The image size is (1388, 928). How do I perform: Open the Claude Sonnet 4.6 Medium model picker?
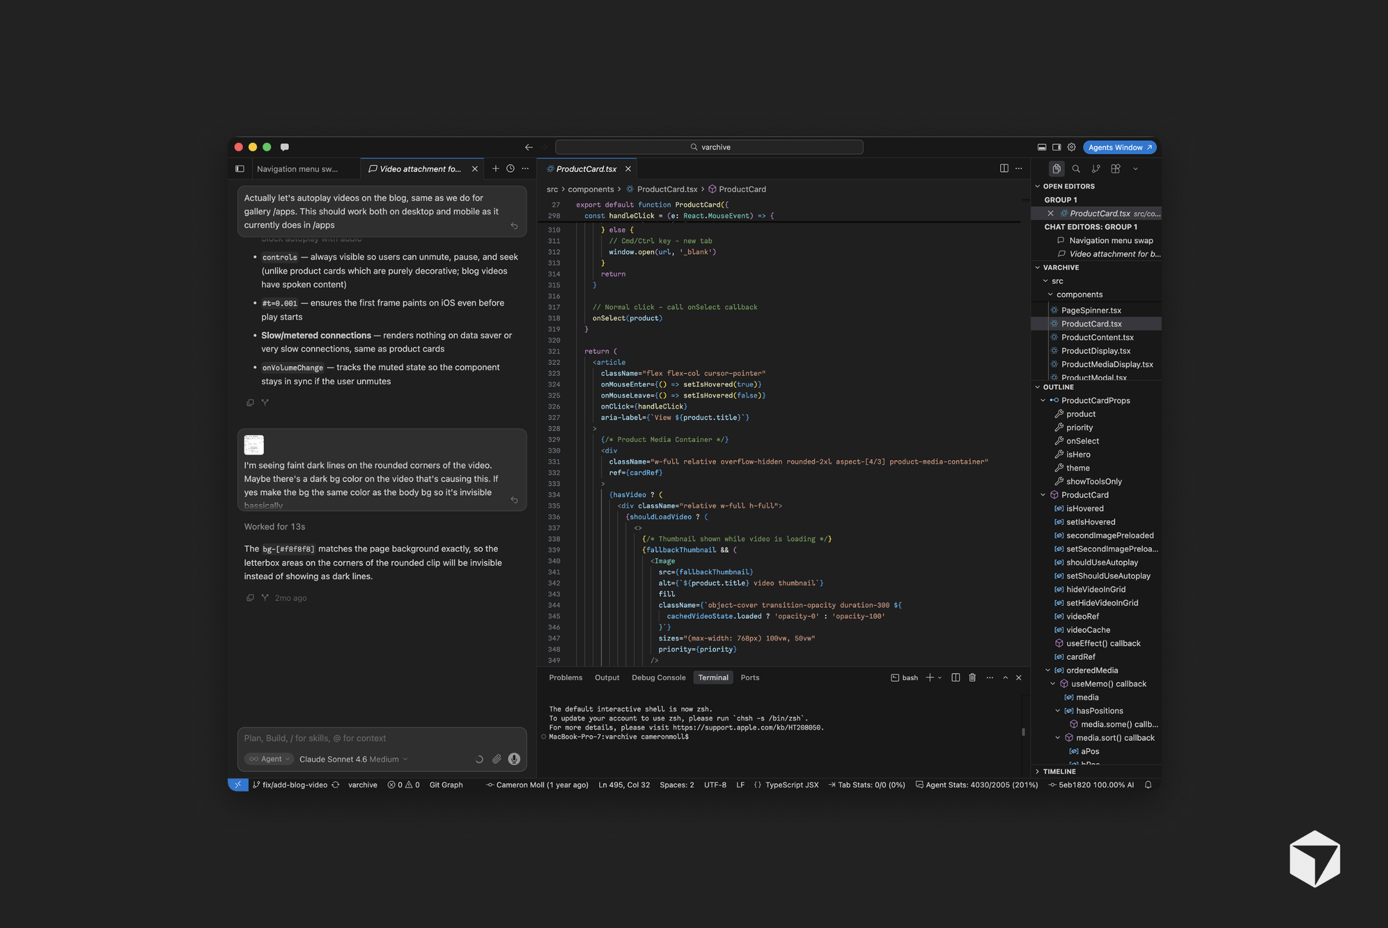pyautogui.click(x=353, y=759)
